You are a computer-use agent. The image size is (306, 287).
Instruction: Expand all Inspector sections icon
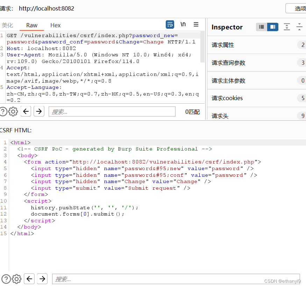(287, 27)
